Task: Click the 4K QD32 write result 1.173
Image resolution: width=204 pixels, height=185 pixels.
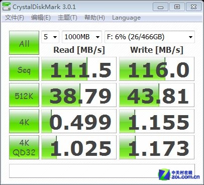Action: (x=157, y=147)
